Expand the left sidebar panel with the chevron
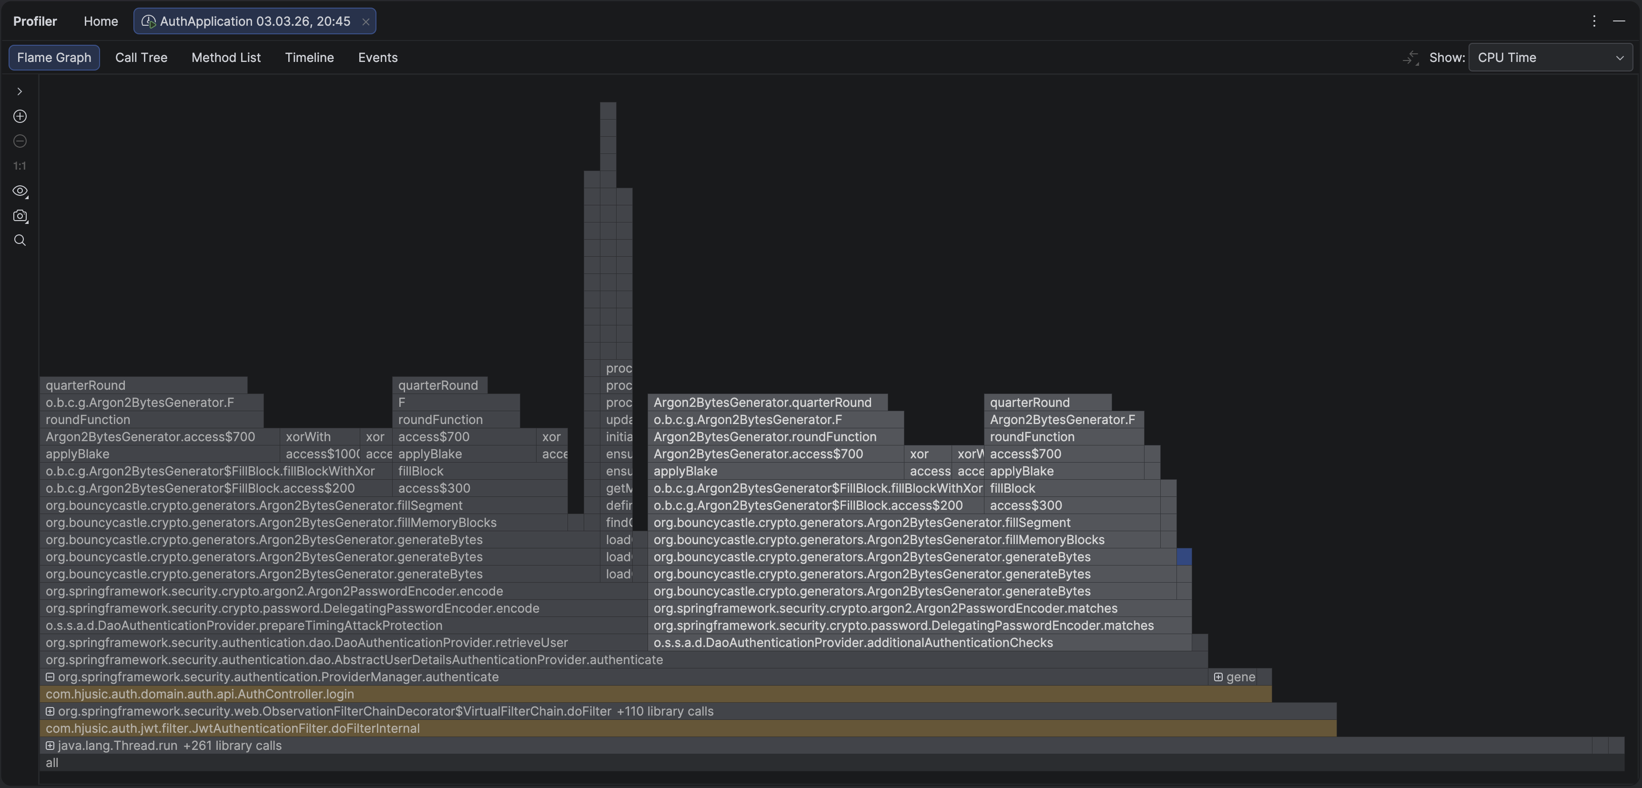 (20, 91)
